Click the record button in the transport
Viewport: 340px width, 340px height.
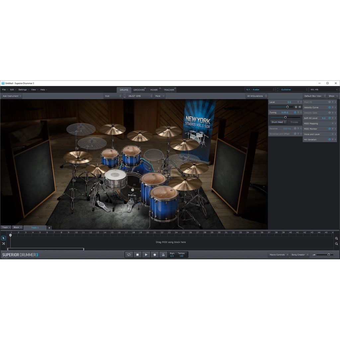pyautogui.click(x=154, y=255)
